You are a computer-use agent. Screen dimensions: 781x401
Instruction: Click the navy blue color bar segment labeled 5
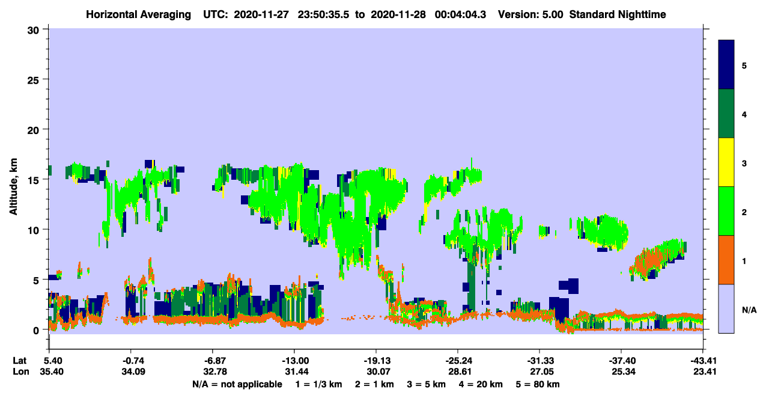726,65
